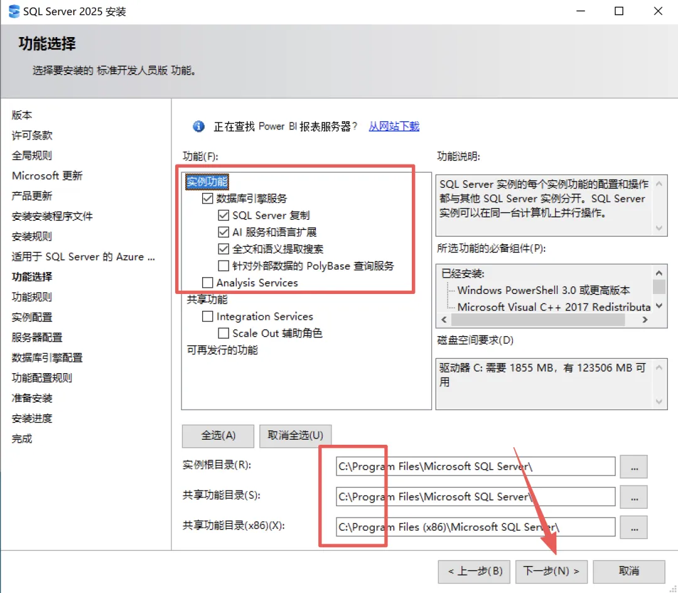Viewport: 678px width, 593px height.
Task: Select 安装进度 step in the sidebar
Action: point(32,419)
